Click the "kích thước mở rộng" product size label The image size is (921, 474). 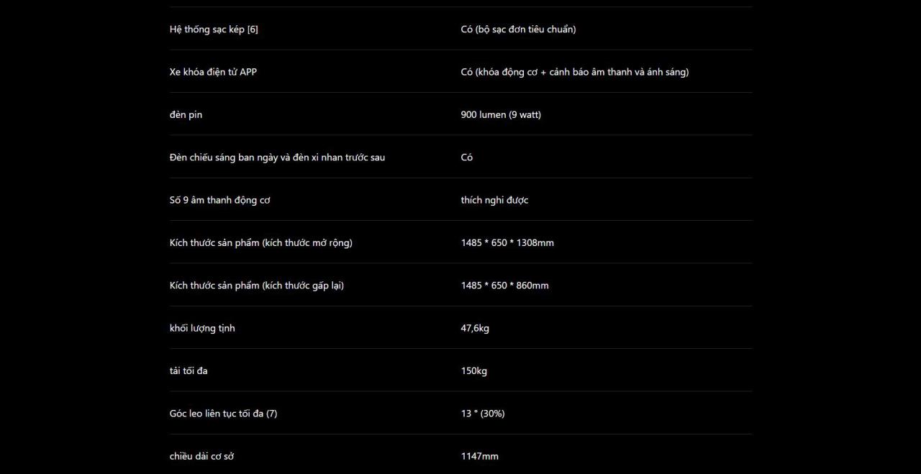[x=260, y=243]
